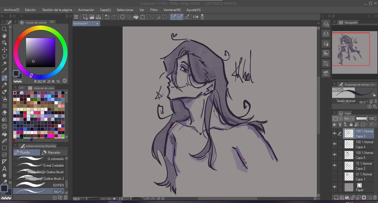
Task: Open the Filtro menu
Action: [x=154, y=10]
